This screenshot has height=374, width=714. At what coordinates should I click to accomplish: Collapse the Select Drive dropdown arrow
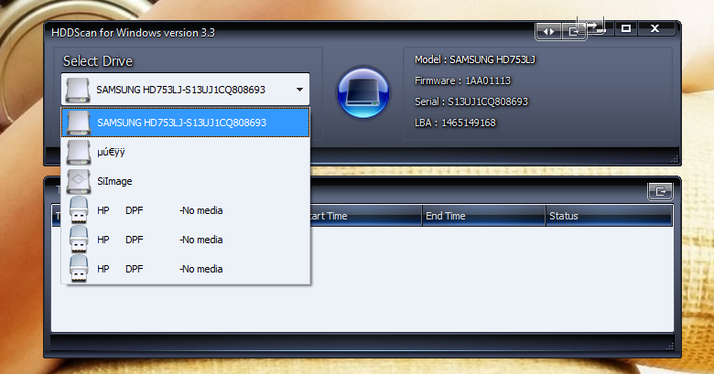[299, 90]
